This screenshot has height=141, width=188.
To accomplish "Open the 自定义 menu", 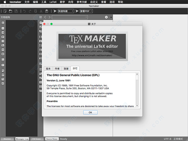I will pos(94,2).
